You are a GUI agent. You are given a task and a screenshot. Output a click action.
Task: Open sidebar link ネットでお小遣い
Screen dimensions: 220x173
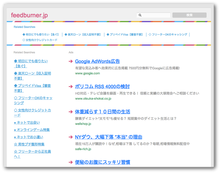coord(29,137)
